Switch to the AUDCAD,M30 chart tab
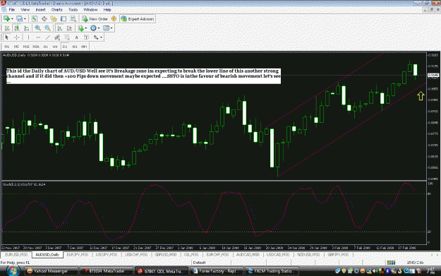This screenshot has width=441, height=276. (x=248, y=255)
